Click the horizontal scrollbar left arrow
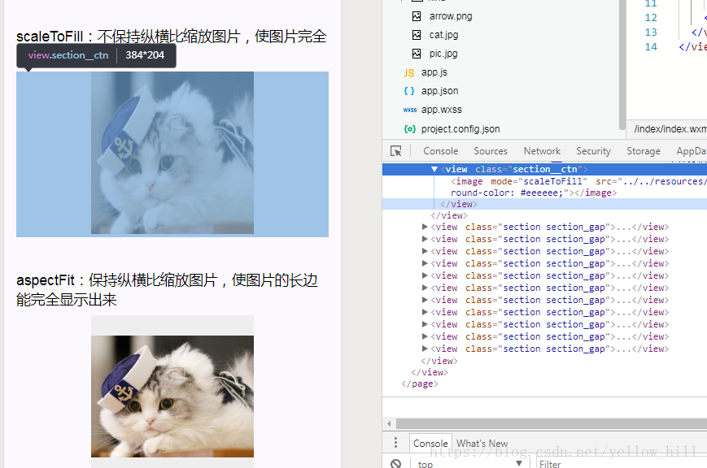The height and width of the screenshot is (468, 707). click(390, 423)
